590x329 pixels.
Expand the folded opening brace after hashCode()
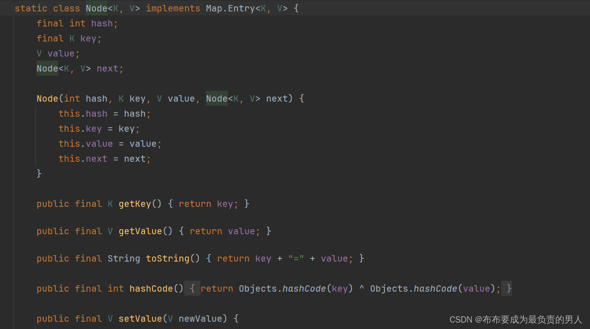(x=192, y=288)
